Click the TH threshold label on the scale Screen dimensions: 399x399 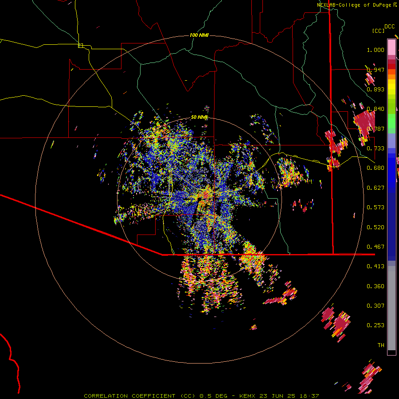[x=381, y=345]
